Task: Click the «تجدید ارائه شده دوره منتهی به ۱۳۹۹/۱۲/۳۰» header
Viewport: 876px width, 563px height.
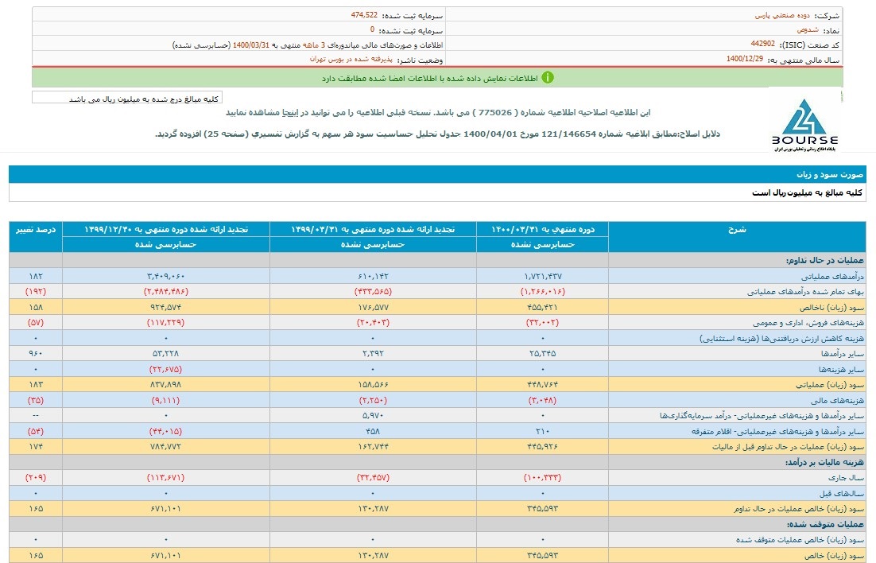Action: coord(166,229)
